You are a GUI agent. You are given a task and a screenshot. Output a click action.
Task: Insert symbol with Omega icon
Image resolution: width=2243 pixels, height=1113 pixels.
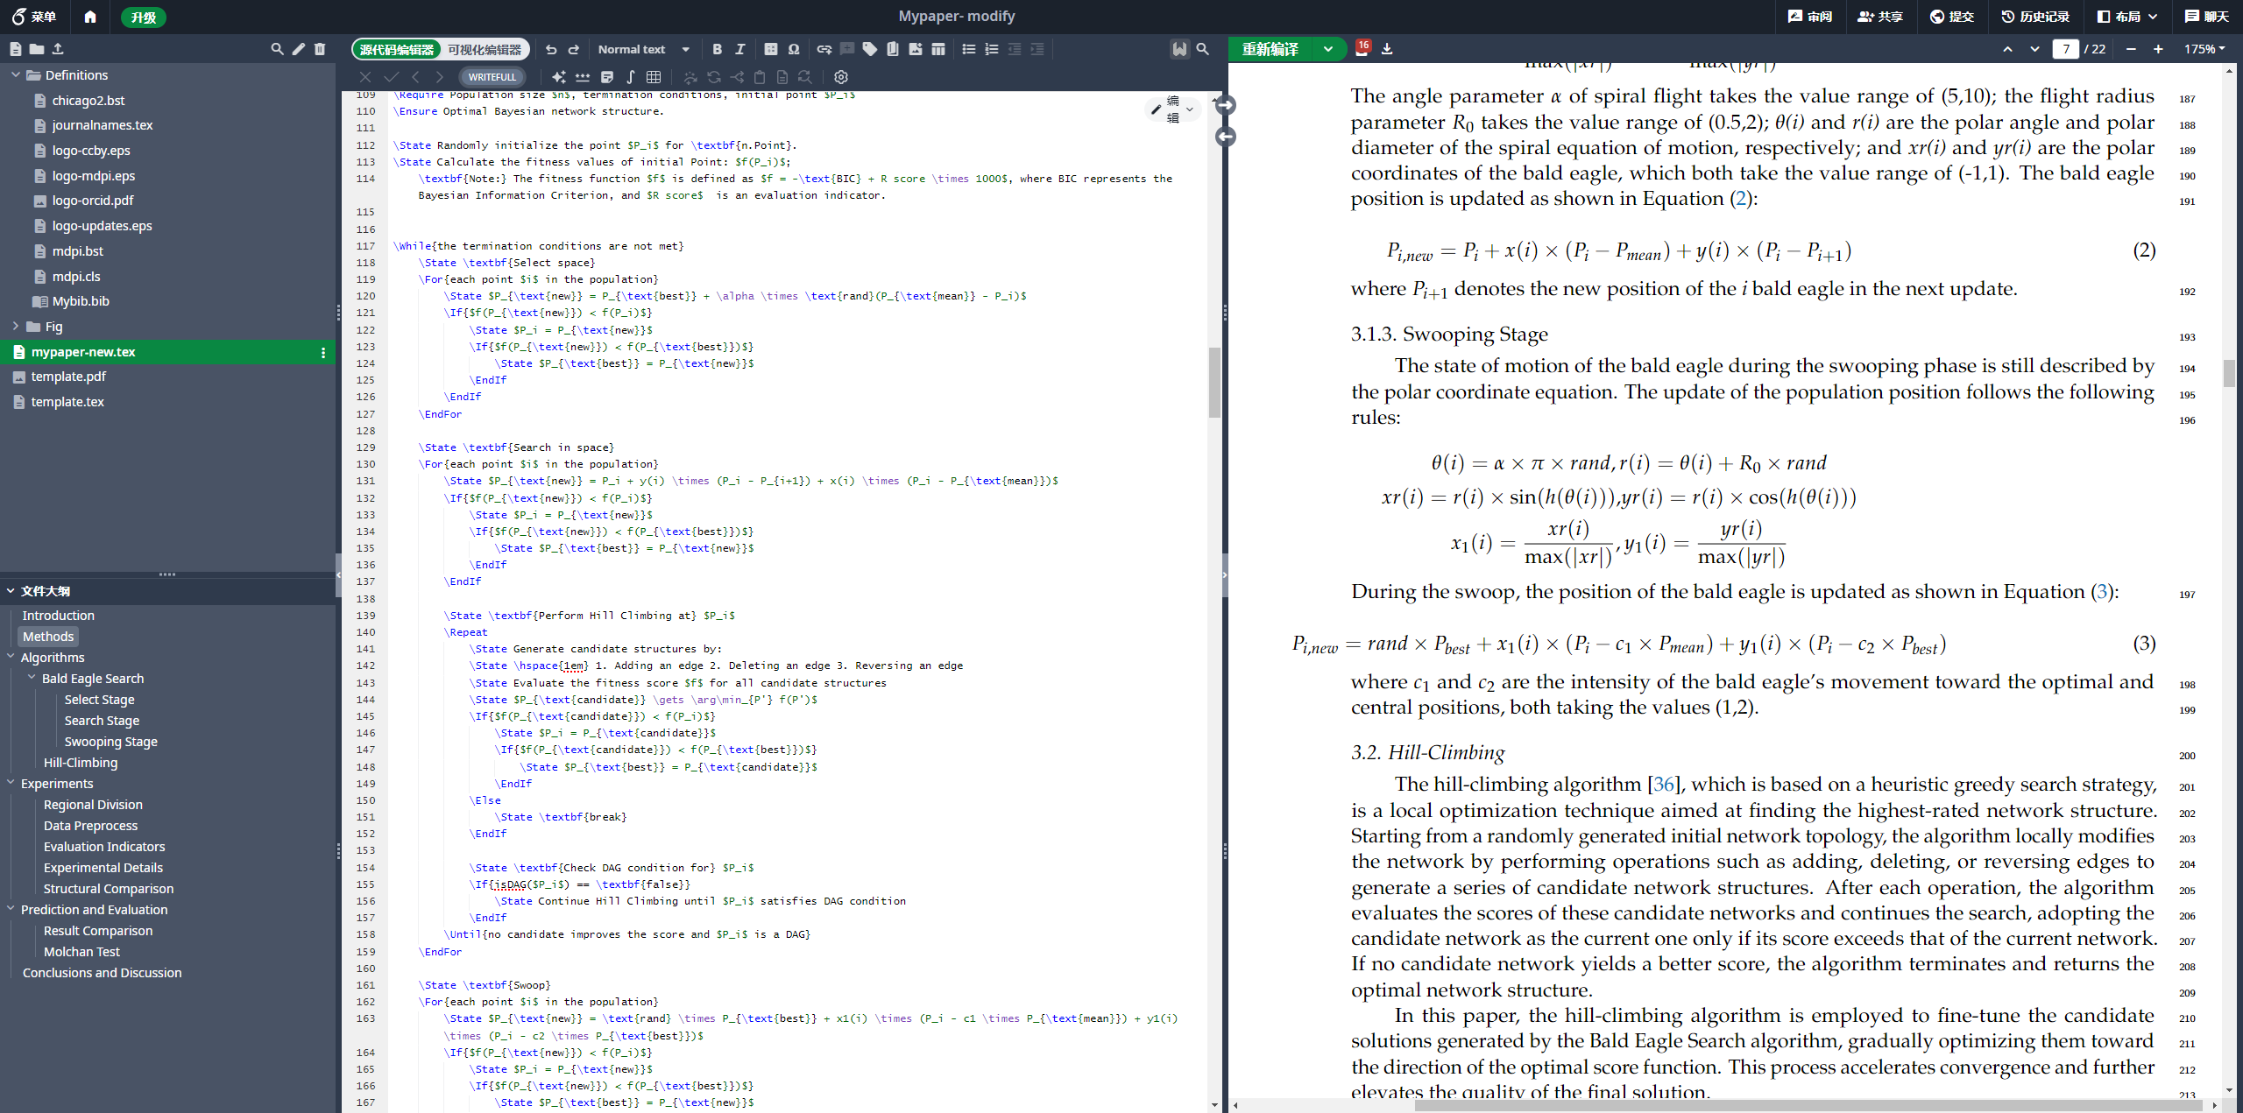tap(794, 49)
